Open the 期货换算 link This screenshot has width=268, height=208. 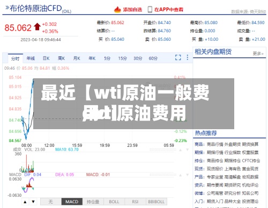250,144
